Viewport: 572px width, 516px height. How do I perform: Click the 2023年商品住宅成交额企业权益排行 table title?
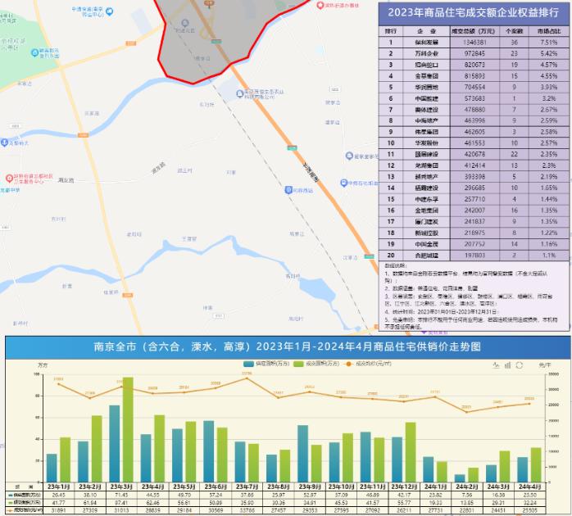tap(474, 12)
